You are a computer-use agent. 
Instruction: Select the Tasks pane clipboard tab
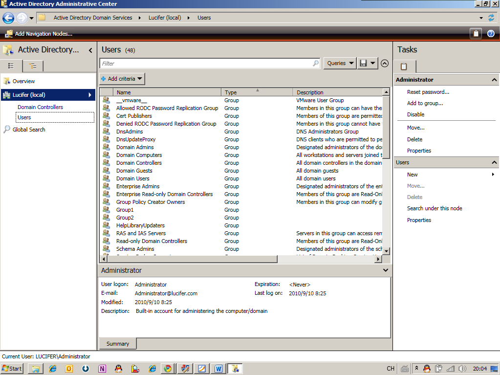(x=404, y=66)
